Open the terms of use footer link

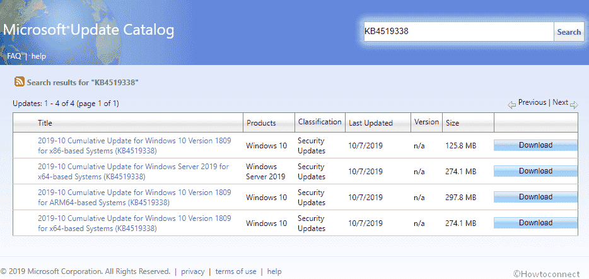click(236, 271)
